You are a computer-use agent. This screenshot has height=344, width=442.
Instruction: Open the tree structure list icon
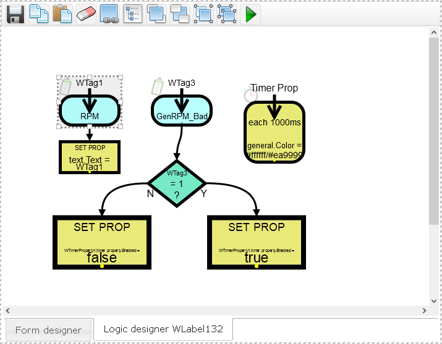point(132,14)
